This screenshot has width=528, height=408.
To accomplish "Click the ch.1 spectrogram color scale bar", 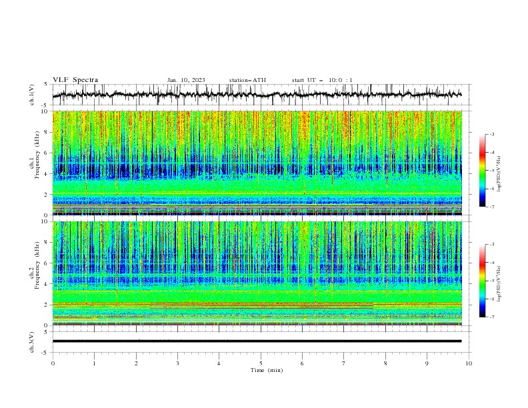I will click(x=483, y=171).
